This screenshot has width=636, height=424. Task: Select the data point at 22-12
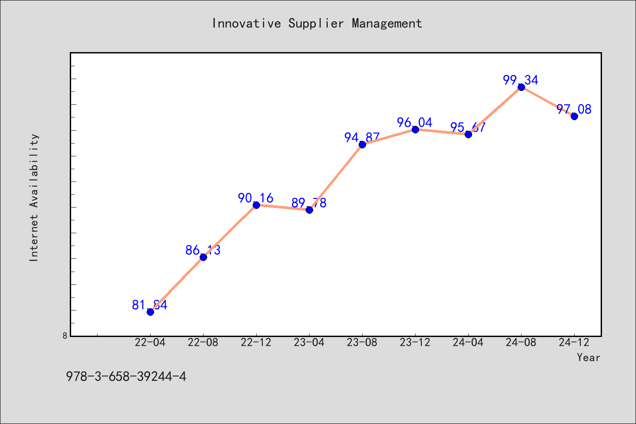tap(256, 205)
